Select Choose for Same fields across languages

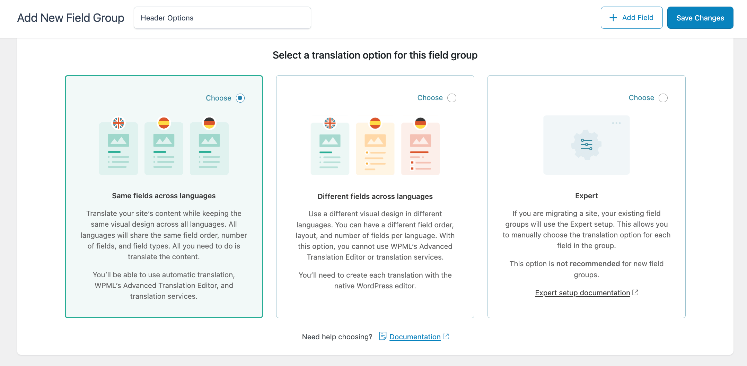240,98
